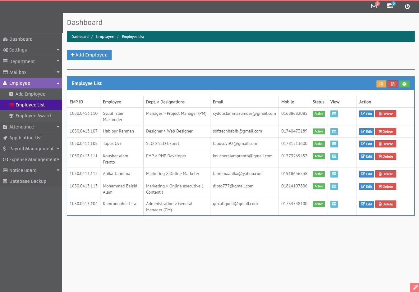Delete Kamrunnaher Lira's record
Image resolution: width=419 pixels, height=292 pixels.
pyautogui.click(x=386, y=204)
